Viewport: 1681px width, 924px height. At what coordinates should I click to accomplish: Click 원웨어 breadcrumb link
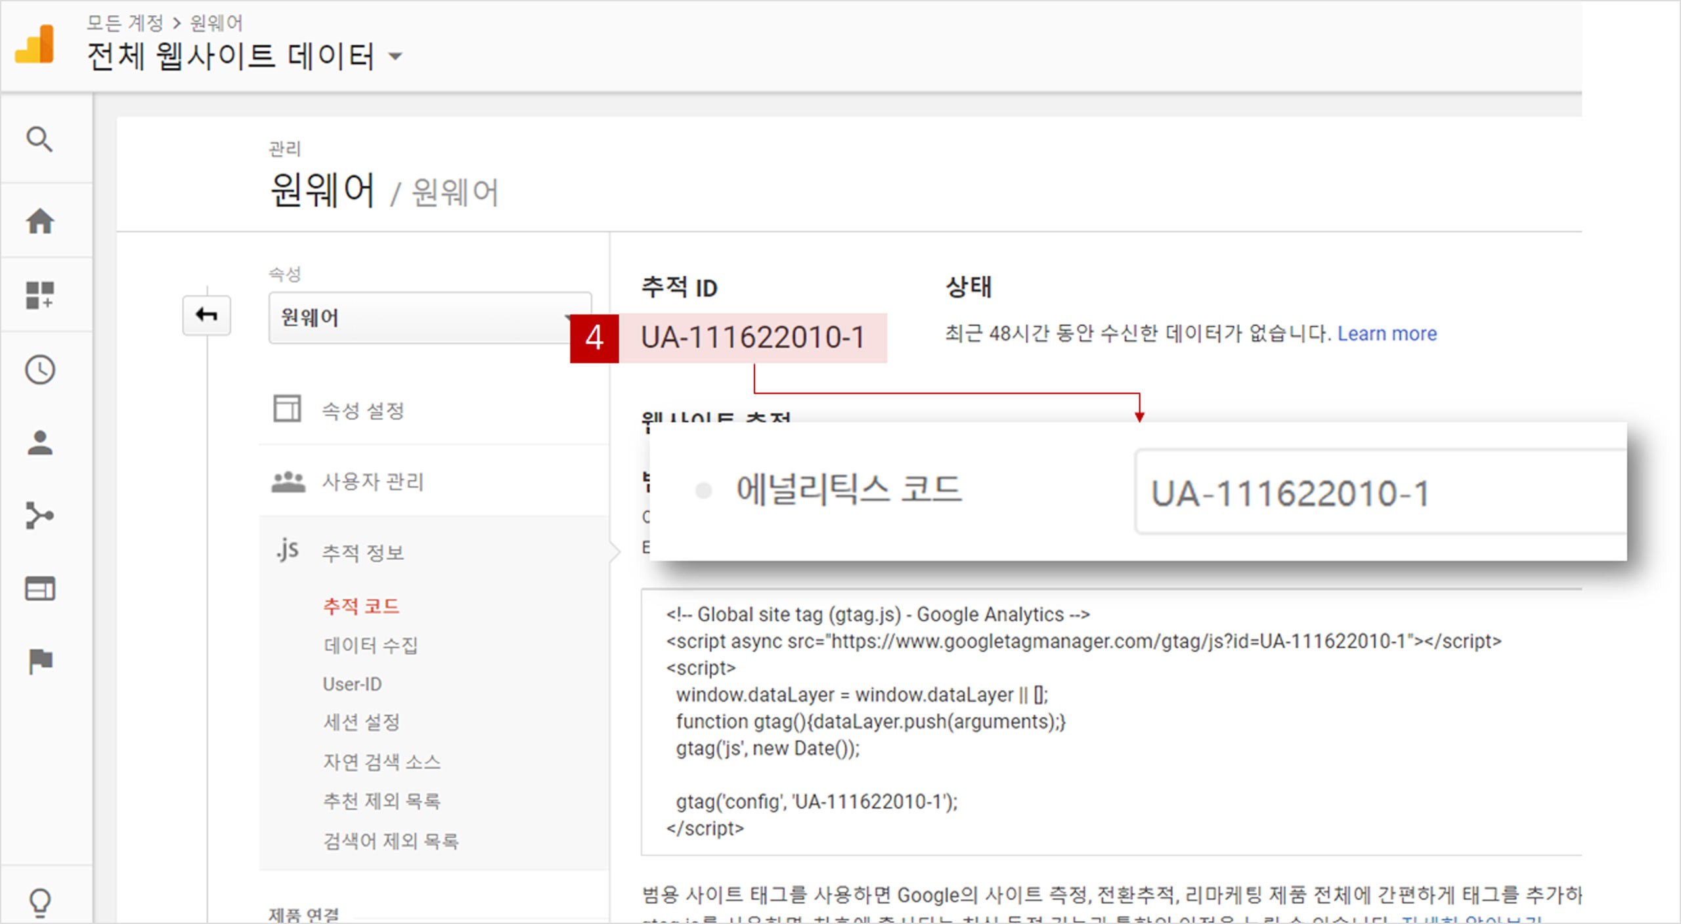click(216, 23)
